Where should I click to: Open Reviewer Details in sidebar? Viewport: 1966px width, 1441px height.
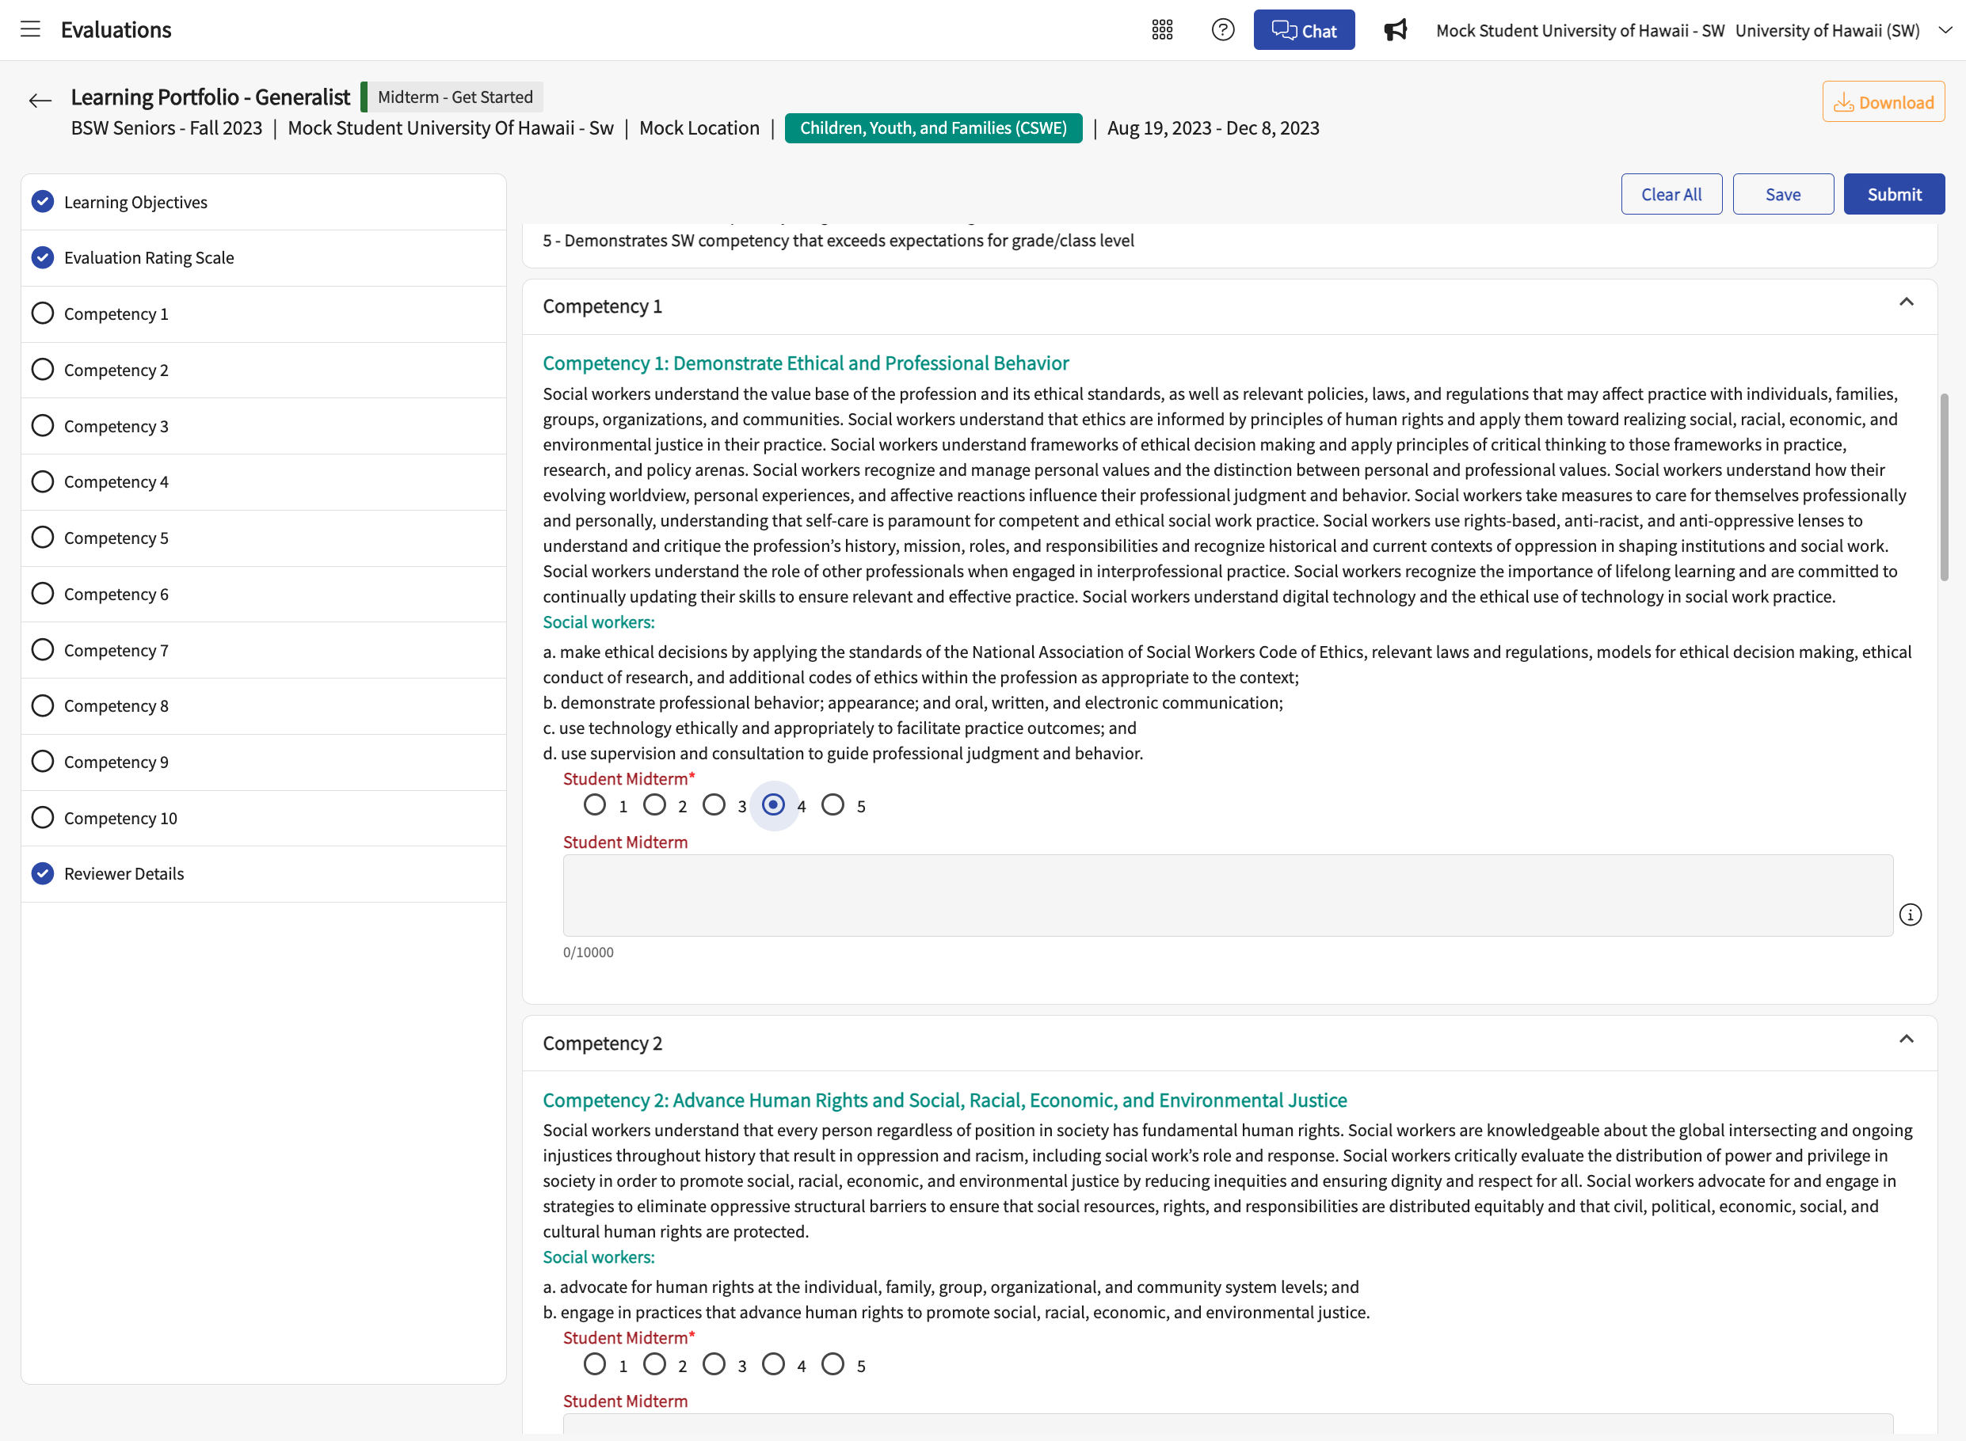[x=264, y=873]
